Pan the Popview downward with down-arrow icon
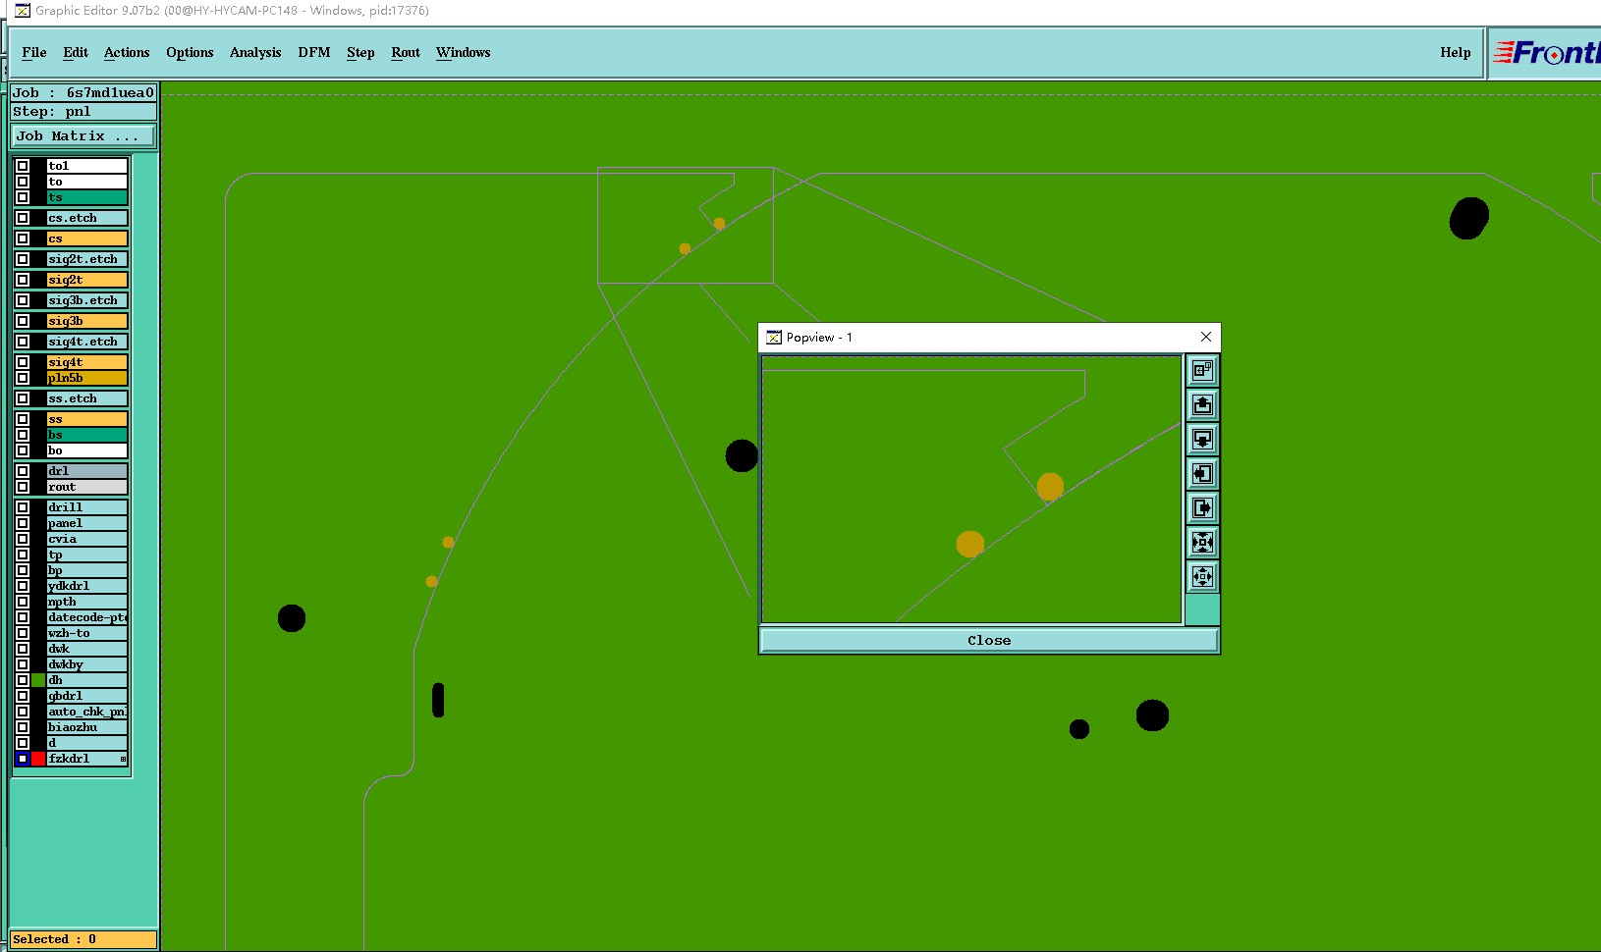Screen dimensions: 1601x952 (x=1202, y=440)
